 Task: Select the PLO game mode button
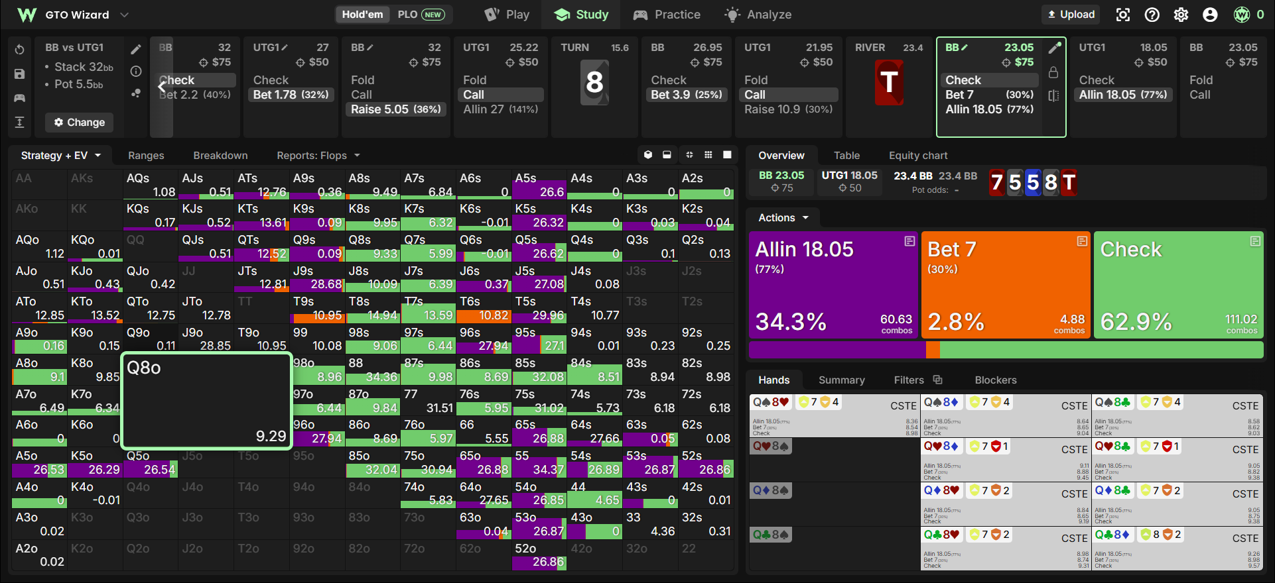pos(421,15)
